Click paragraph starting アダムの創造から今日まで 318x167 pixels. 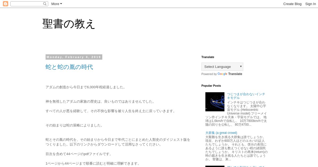pyautogui.click(x=86, y=87)
